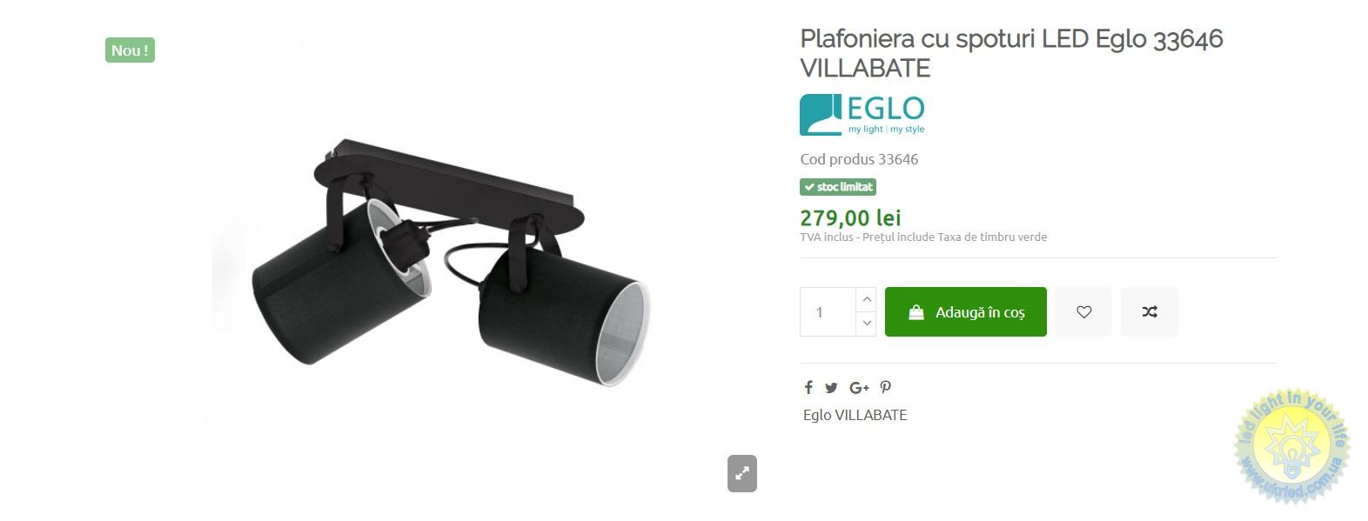Click the quantity input field
The width and height of the screenshot is (1368, 521).
tap(828, 311)
